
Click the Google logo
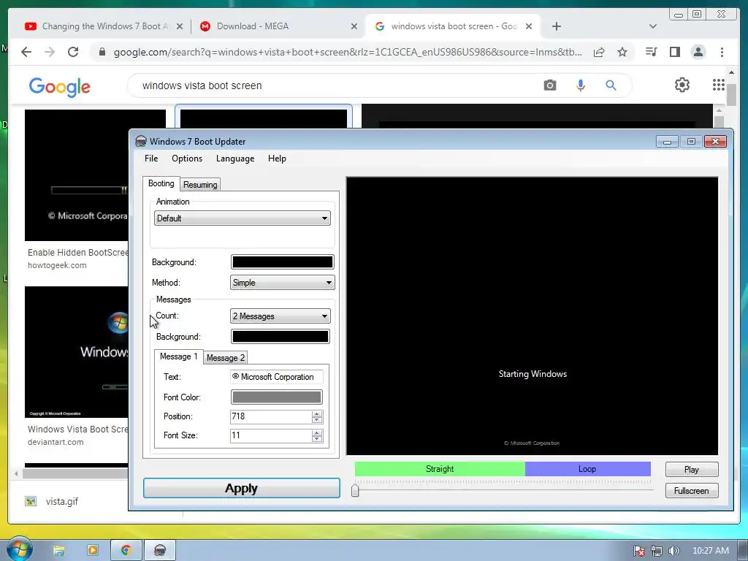[x=60, y=87]
